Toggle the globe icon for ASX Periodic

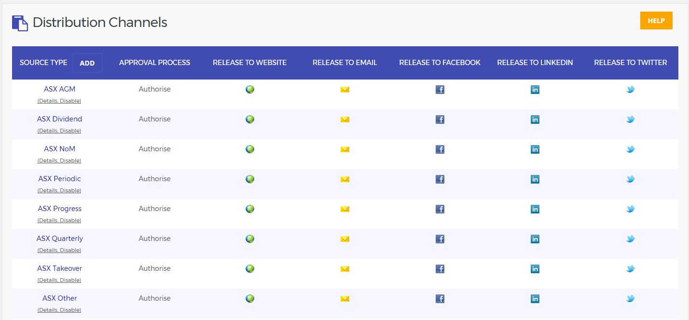click(x=250, y=179)
